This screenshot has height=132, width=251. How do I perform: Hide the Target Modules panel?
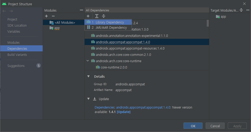pyautogui.click(x=248, y=10)
